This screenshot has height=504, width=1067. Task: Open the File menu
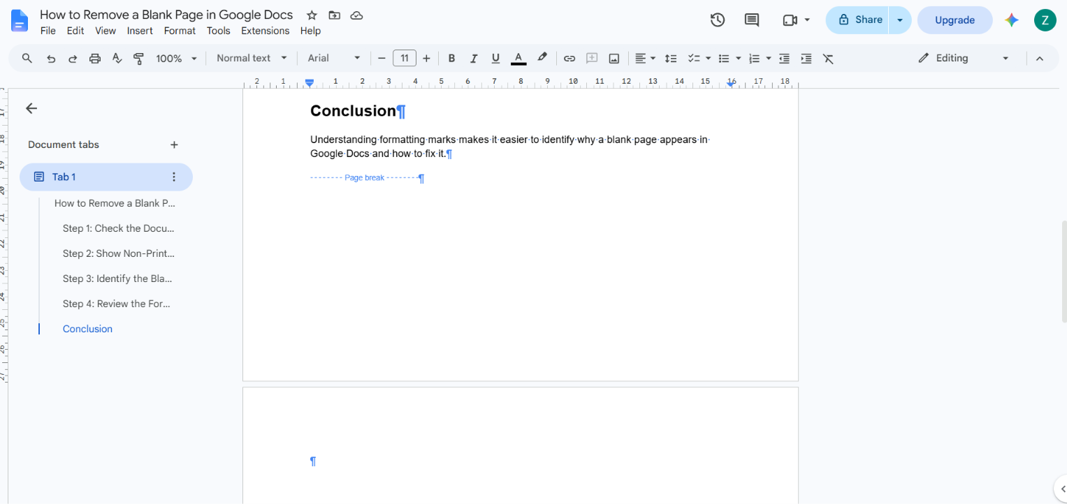[48, 31]
